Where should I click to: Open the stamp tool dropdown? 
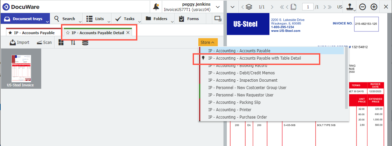pos(351,7)
